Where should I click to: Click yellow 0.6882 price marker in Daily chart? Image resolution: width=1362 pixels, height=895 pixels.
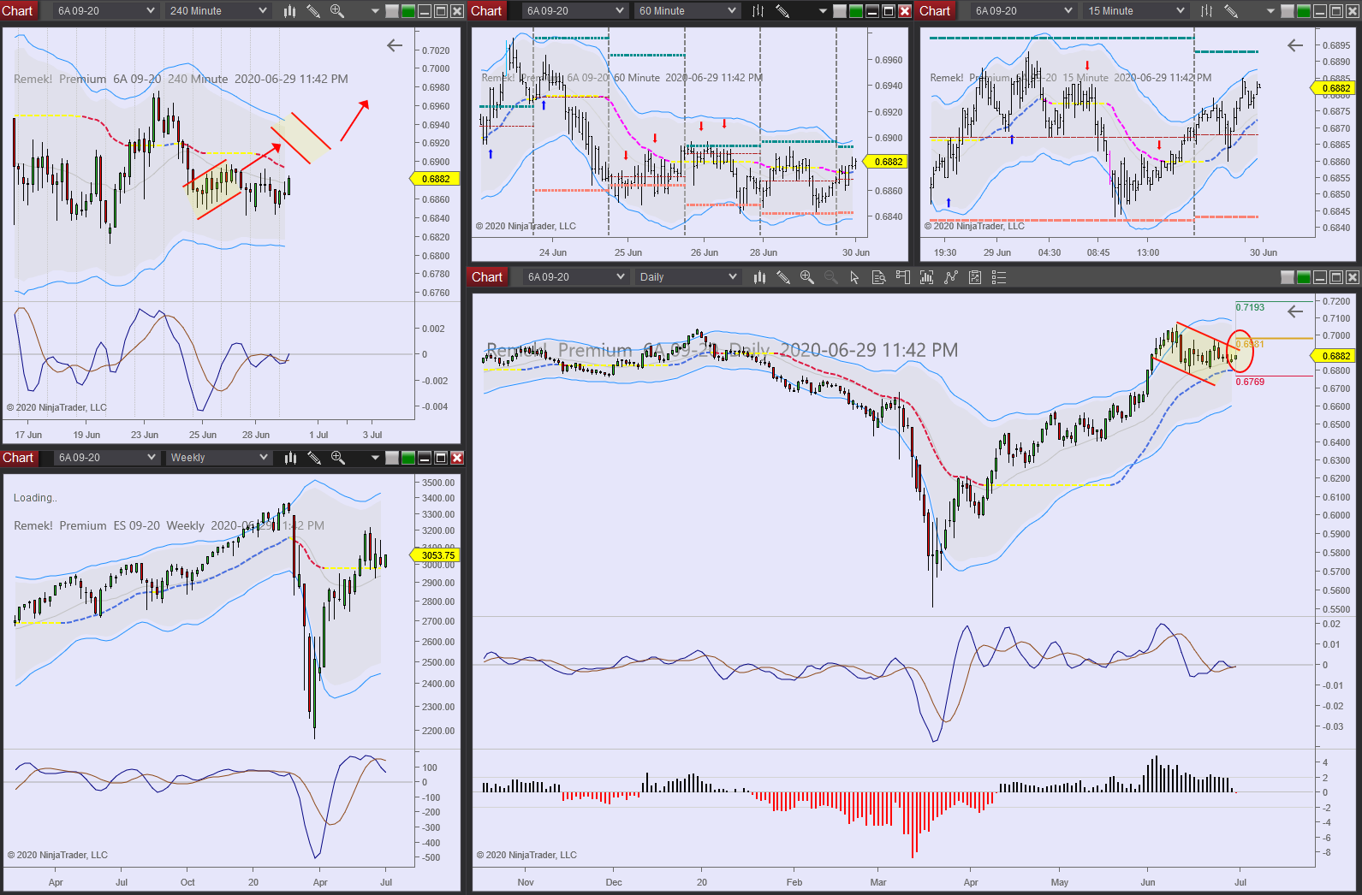(1334, 356)
